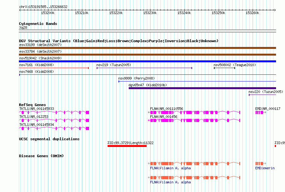
Task: Select TKTL1|NM_001145933 gene model glyph
Action: pyautogui.click(x=54, y=112)
